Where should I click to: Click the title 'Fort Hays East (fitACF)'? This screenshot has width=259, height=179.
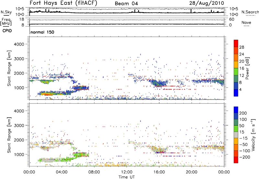tap(63, 3)
